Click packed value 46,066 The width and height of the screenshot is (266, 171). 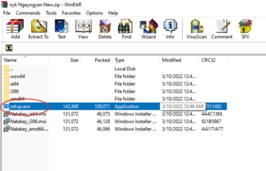103,129
